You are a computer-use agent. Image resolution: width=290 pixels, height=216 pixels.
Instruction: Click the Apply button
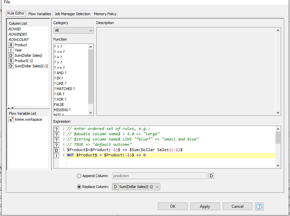205,206
